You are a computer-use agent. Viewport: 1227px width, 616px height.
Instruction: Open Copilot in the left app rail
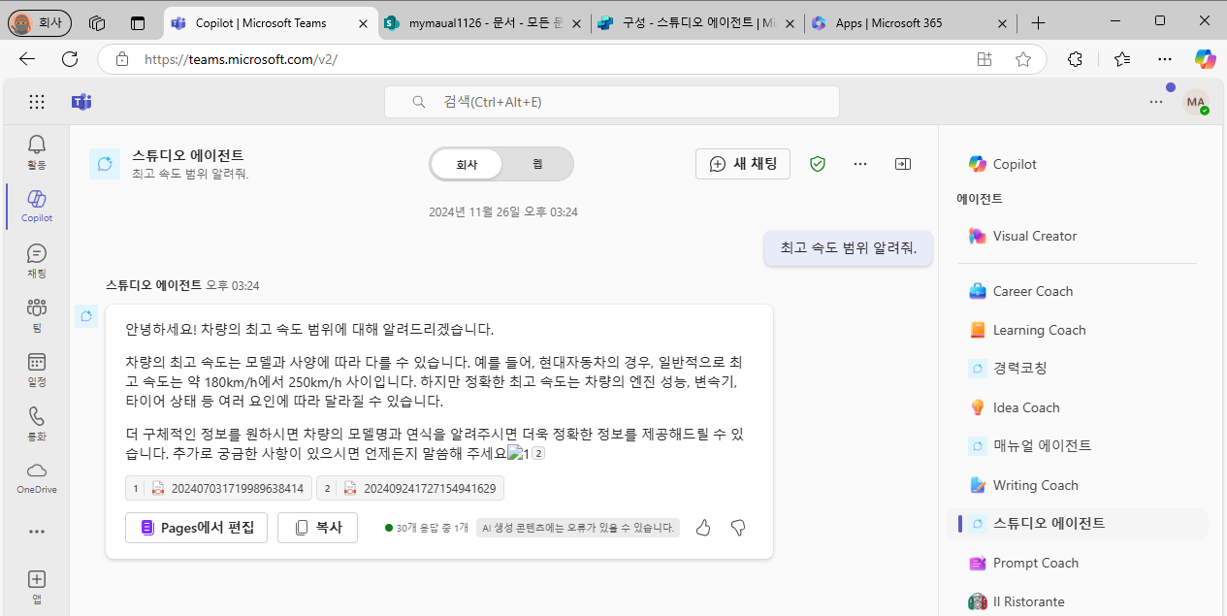pyautogui.click(x=37, y=205)
